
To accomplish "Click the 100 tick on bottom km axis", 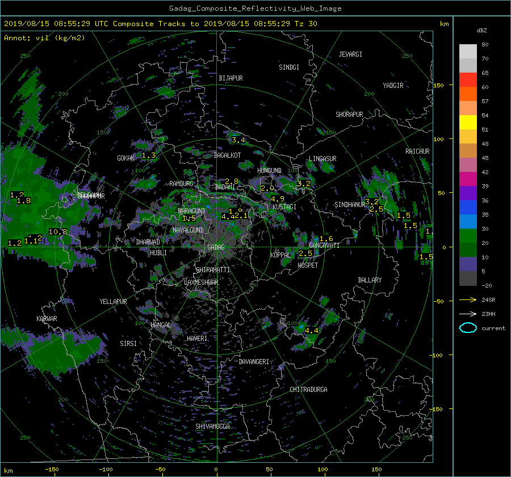I will (x=322, y=470).
